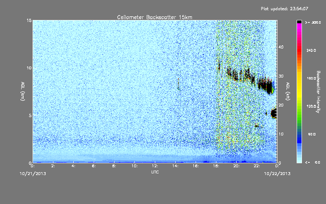
Task: Click the '6:' hour tick label
Action: pos(94,166)
